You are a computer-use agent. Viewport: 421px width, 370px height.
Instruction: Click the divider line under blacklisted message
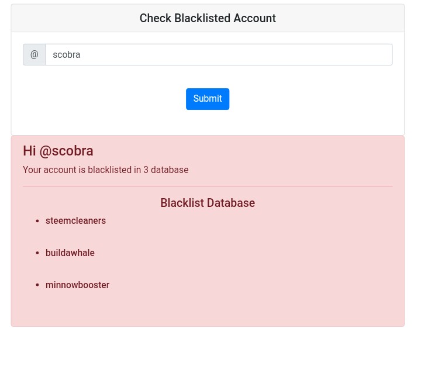(x=208, y=186)
